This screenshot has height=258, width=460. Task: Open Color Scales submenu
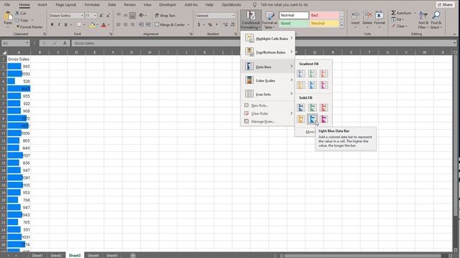(268, 80)
